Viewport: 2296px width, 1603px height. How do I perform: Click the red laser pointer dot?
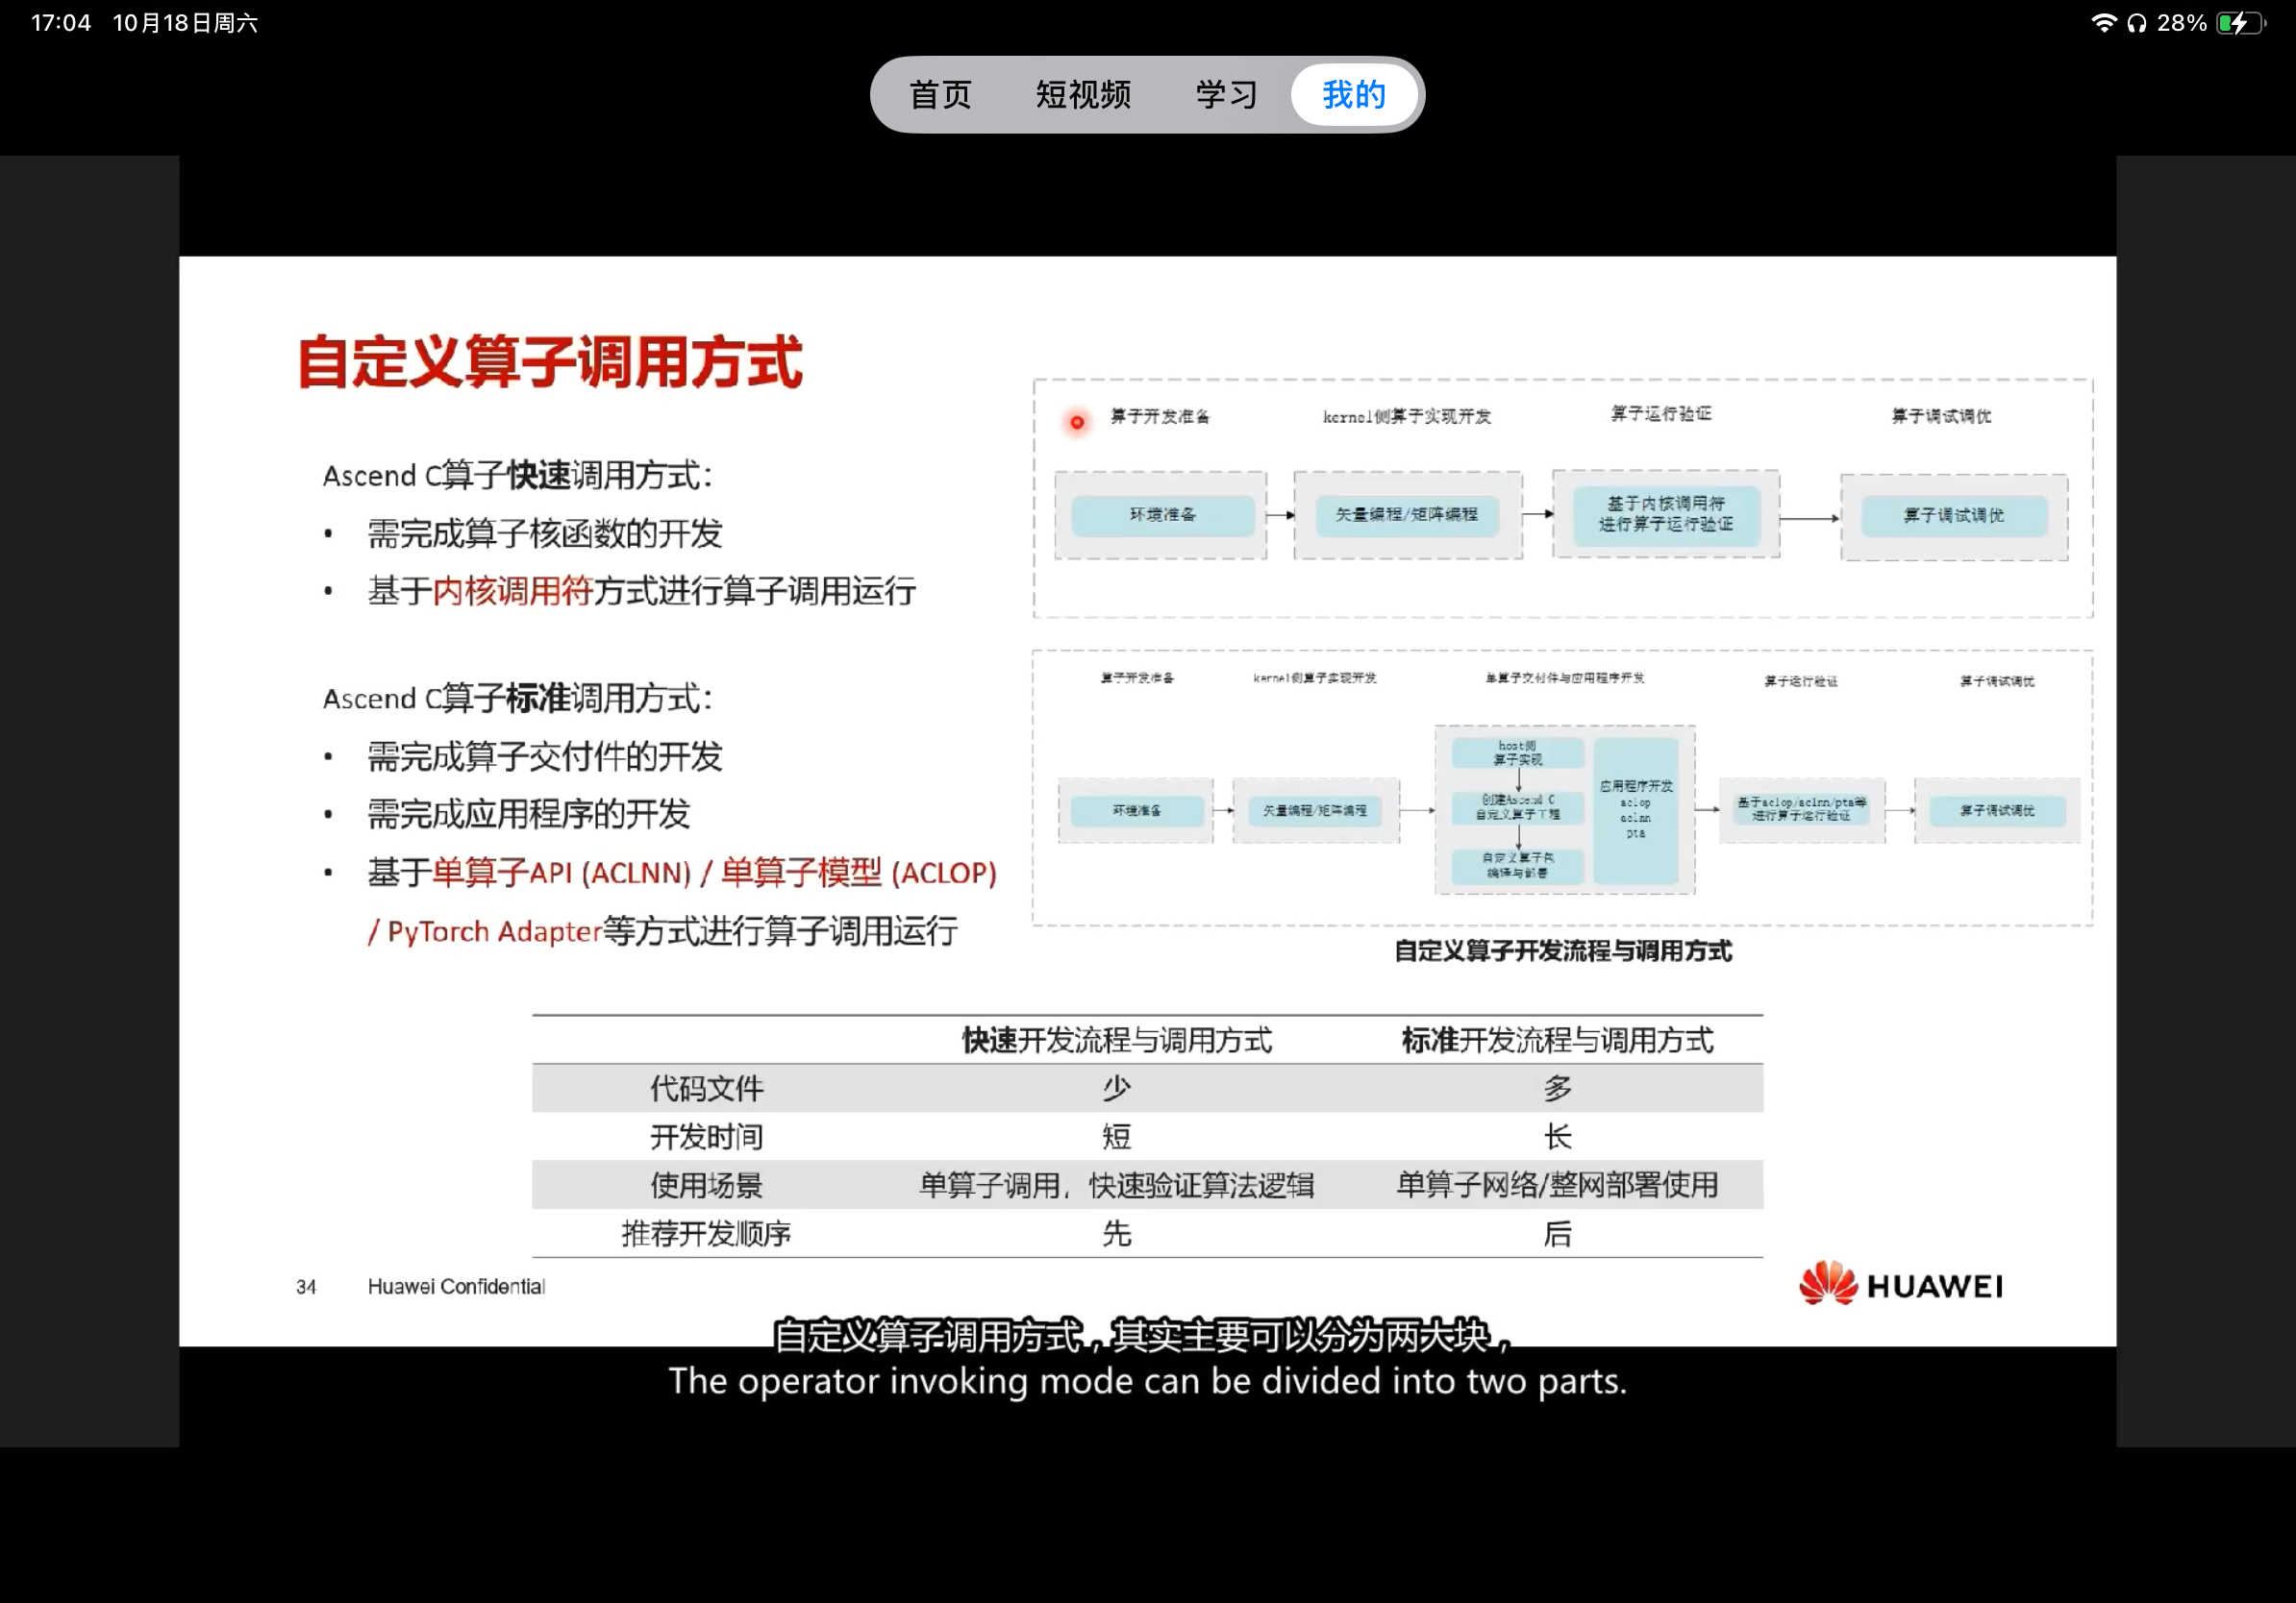tap(1077, 422)
